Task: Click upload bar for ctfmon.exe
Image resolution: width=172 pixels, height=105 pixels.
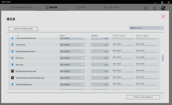Action: tap(123, 45)
